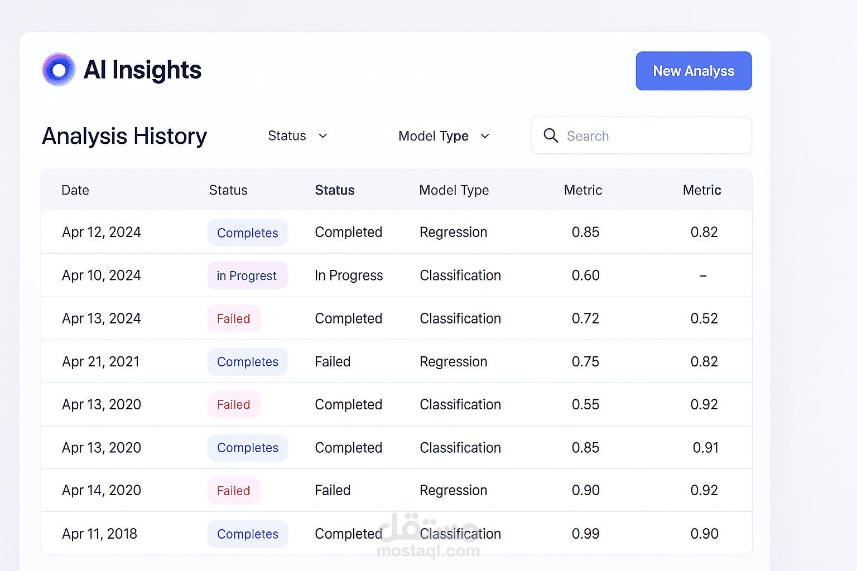This screenshot has width=857, height=571.
Task: Expand the Model Type filter dropdown
Action: point(444,136)
